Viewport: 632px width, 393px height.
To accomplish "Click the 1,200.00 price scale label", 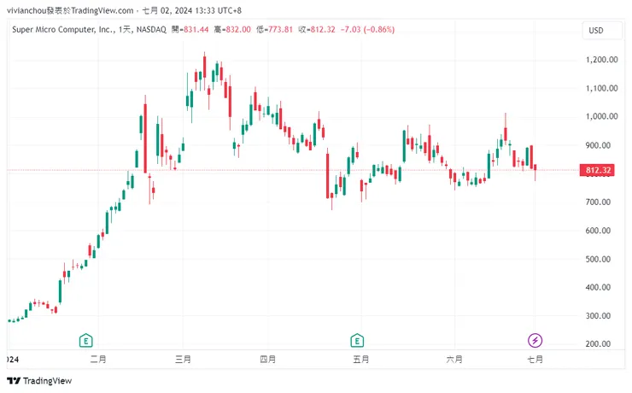I will click(601, 60).
